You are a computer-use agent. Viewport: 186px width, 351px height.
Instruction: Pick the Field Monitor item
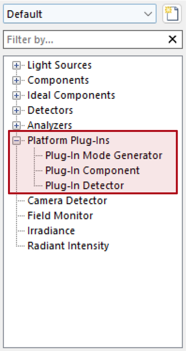[x=60, y=215]
